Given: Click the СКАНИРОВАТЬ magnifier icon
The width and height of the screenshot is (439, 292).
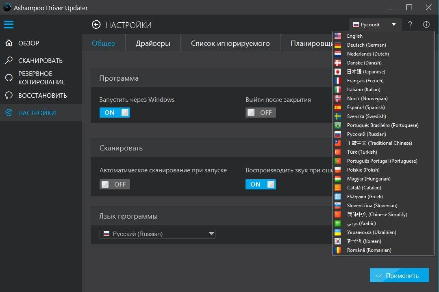Looking at the screenshot, I should pos(9,60).
